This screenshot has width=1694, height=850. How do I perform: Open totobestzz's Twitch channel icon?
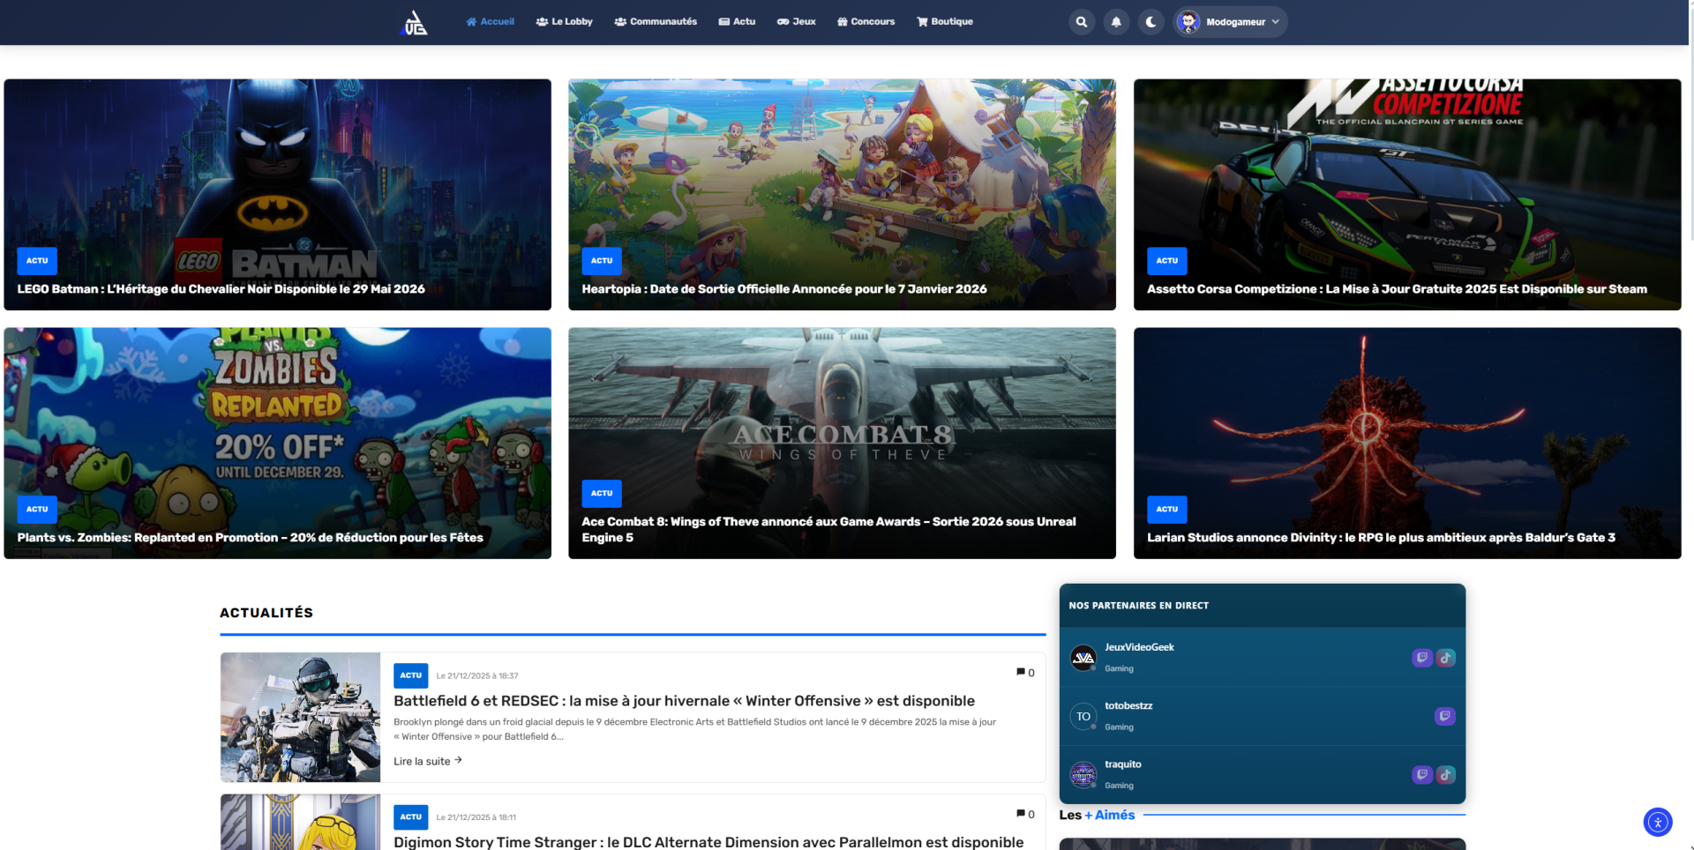coord(1444,716)
